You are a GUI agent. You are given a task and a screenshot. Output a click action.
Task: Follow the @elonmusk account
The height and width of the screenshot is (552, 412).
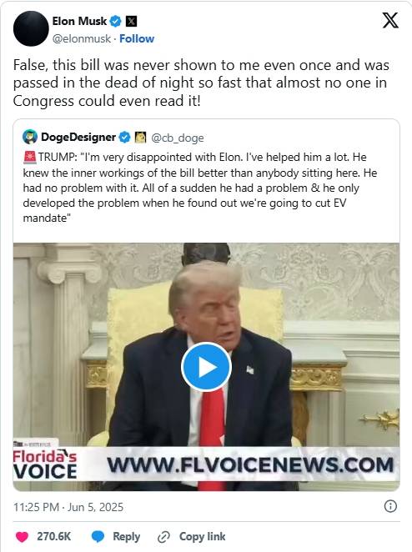pyautogui.click(x=137, y=38)
